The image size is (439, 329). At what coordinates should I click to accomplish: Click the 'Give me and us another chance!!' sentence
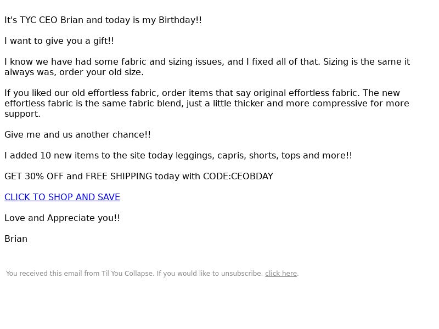(x=77, y=134)
